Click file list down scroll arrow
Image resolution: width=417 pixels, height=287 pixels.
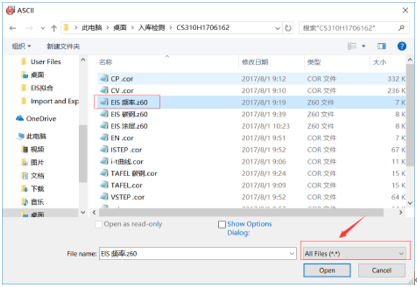coord(410,203)
